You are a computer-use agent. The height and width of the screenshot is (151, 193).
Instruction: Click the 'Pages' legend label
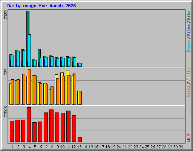189,46
